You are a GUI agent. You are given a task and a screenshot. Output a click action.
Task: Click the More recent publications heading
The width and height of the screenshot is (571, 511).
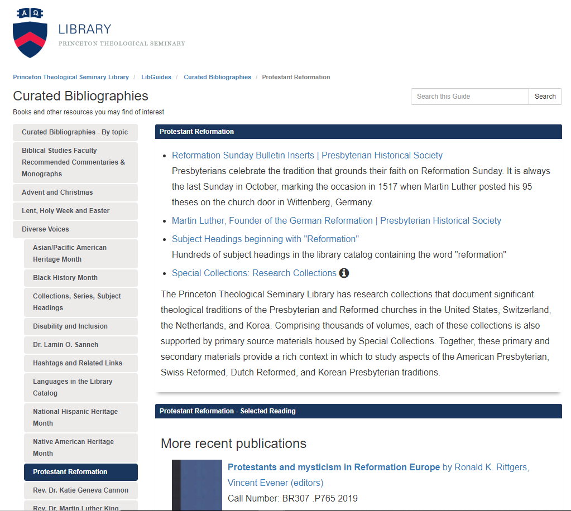(233, 443)
